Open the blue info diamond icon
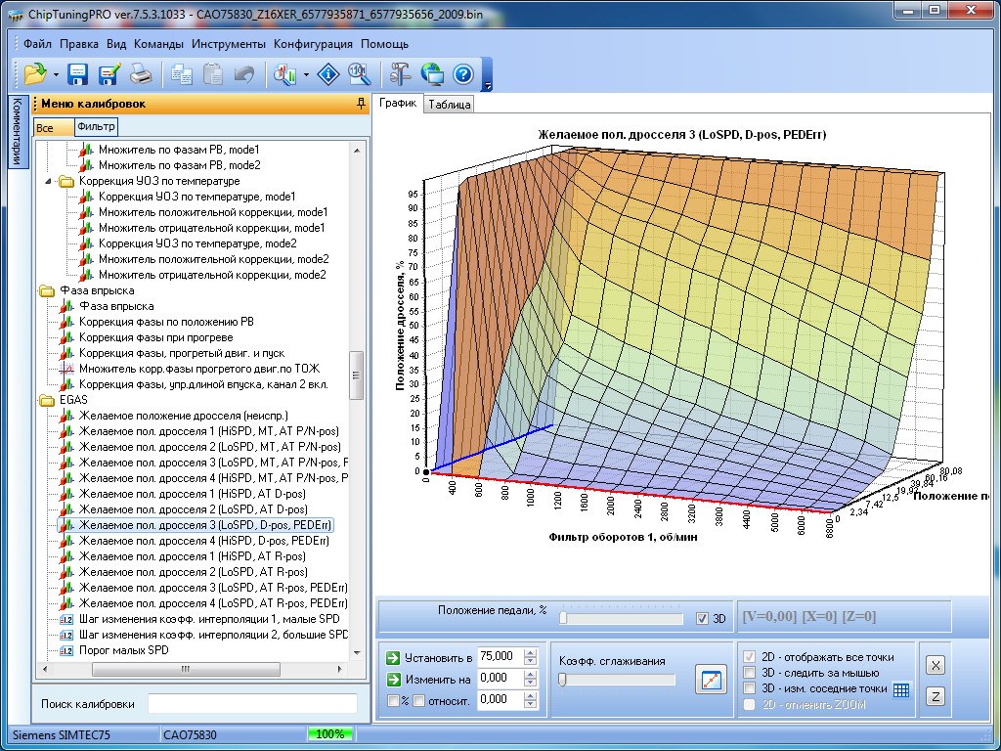Viewport: 1001px width, 751px height. [x=330, y=73]
